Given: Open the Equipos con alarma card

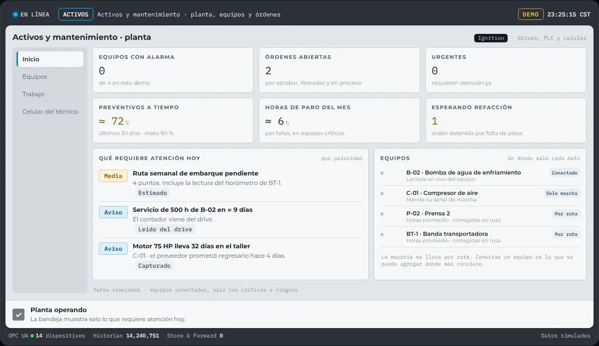Looking at the screenshot, I should [x=173, y=70].
